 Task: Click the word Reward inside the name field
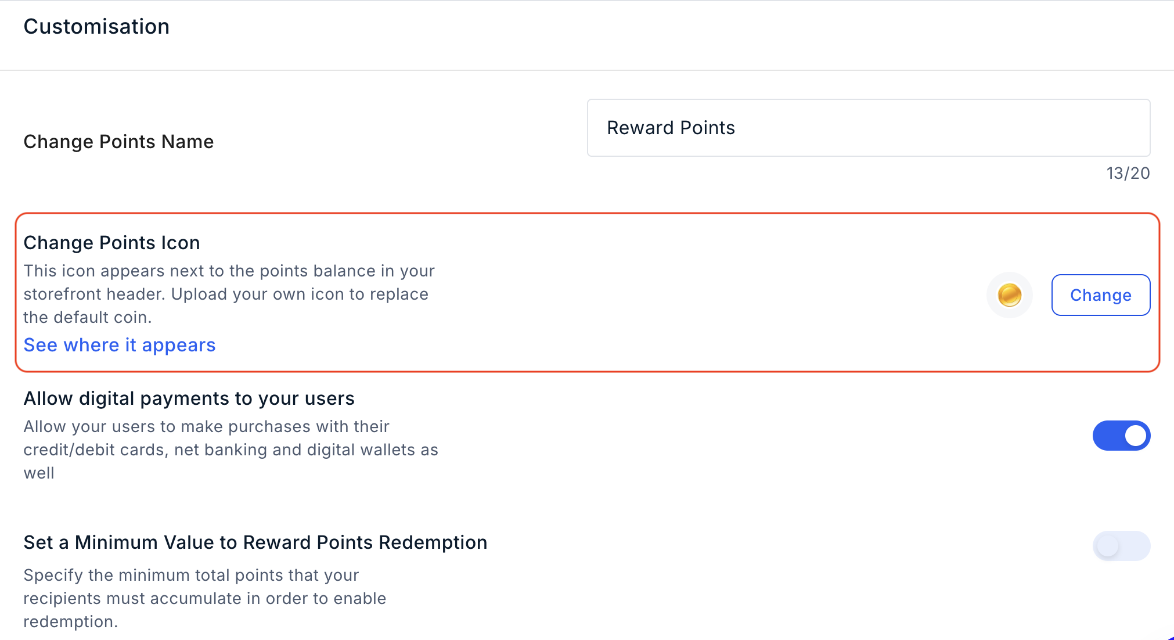pos(640,128)
